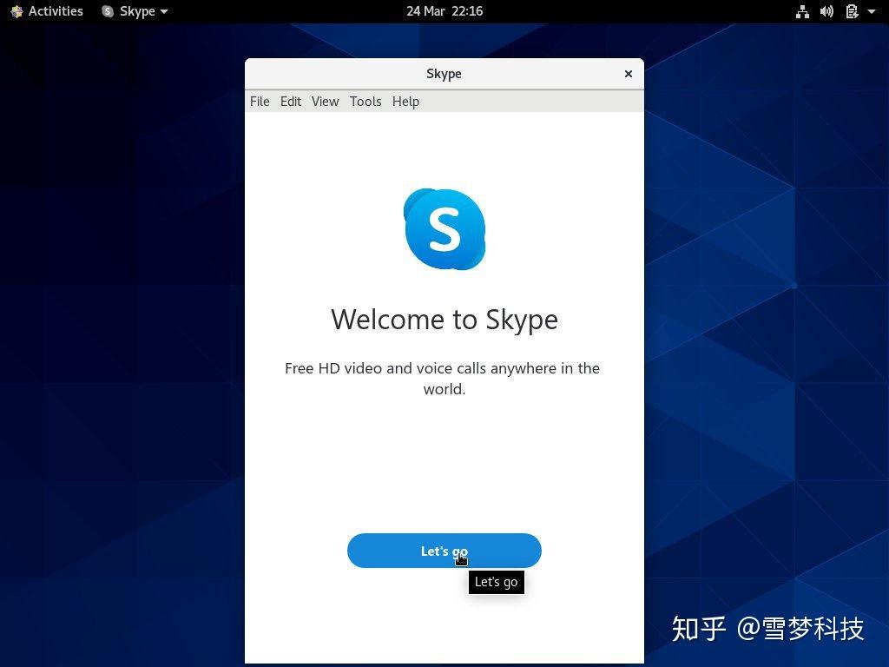
Task: Click the Skype window title bar
Action: [444, 74]
